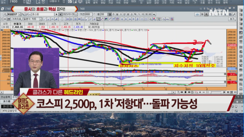Click the 거래대금 value 82,063억원

point(94,27)
